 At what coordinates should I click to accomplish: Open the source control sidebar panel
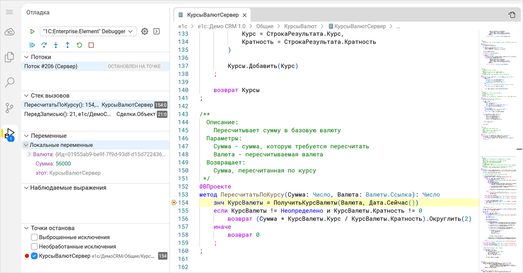(x=9, y=108)
